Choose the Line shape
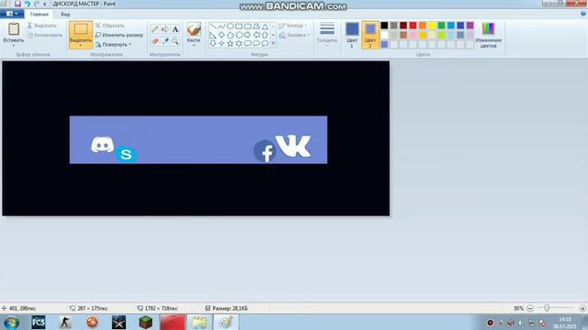The image size is (588, 330). pos(212,27)
